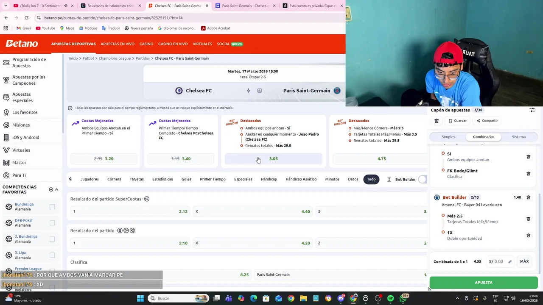The height and width of the screenshot is (305, 543).
Task: Tick the 3. Liga checkbox
Action: click(52, 255)
